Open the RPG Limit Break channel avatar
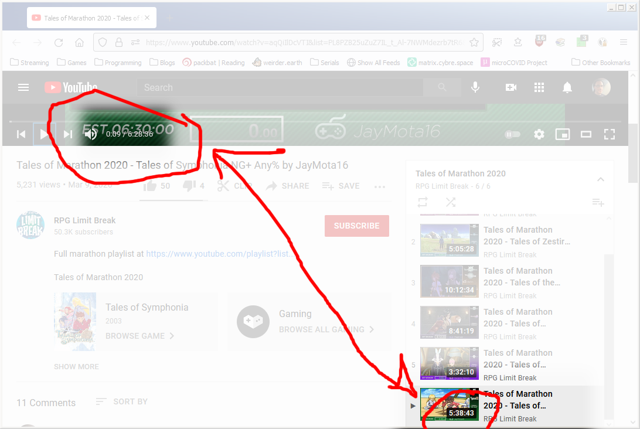This screenshot has width=640, height=429. click(x=30, y=225)
